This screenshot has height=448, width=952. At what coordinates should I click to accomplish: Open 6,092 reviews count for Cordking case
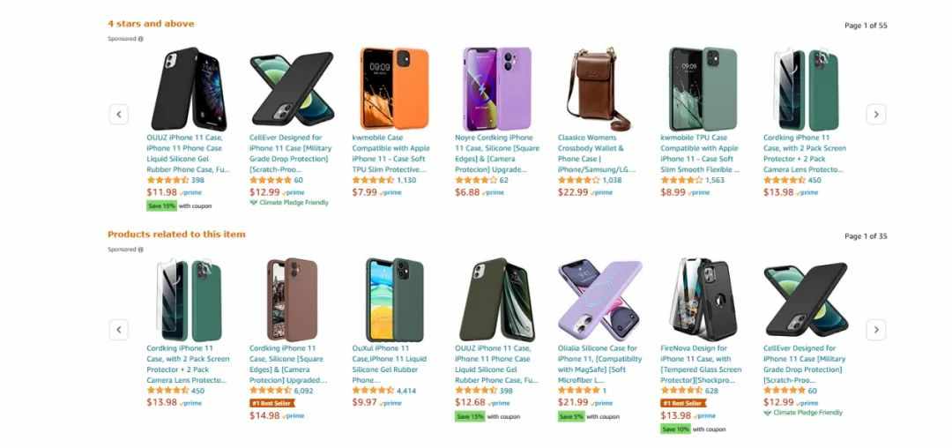pos(303,391)
